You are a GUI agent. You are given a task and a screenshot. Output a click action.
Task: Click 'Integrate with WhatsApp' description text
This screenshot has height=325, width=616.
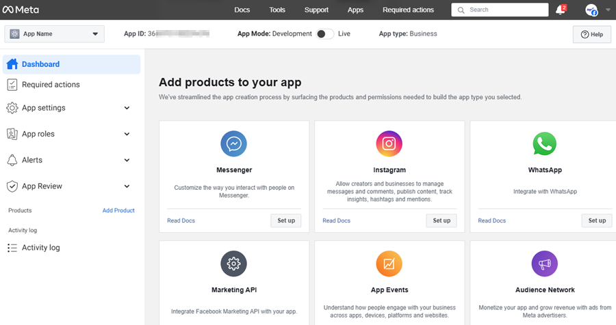(545, 191)
